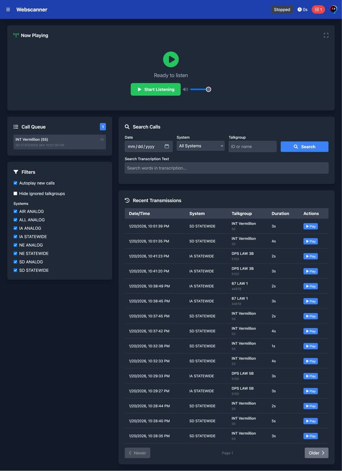
Task: Click the Duration column header
Action: click(x=280, y=214)
